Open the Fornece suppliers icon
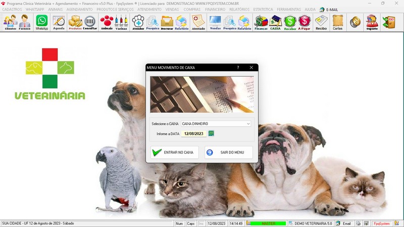Screen dimensions: 404x227 click(x=25, y=22)
